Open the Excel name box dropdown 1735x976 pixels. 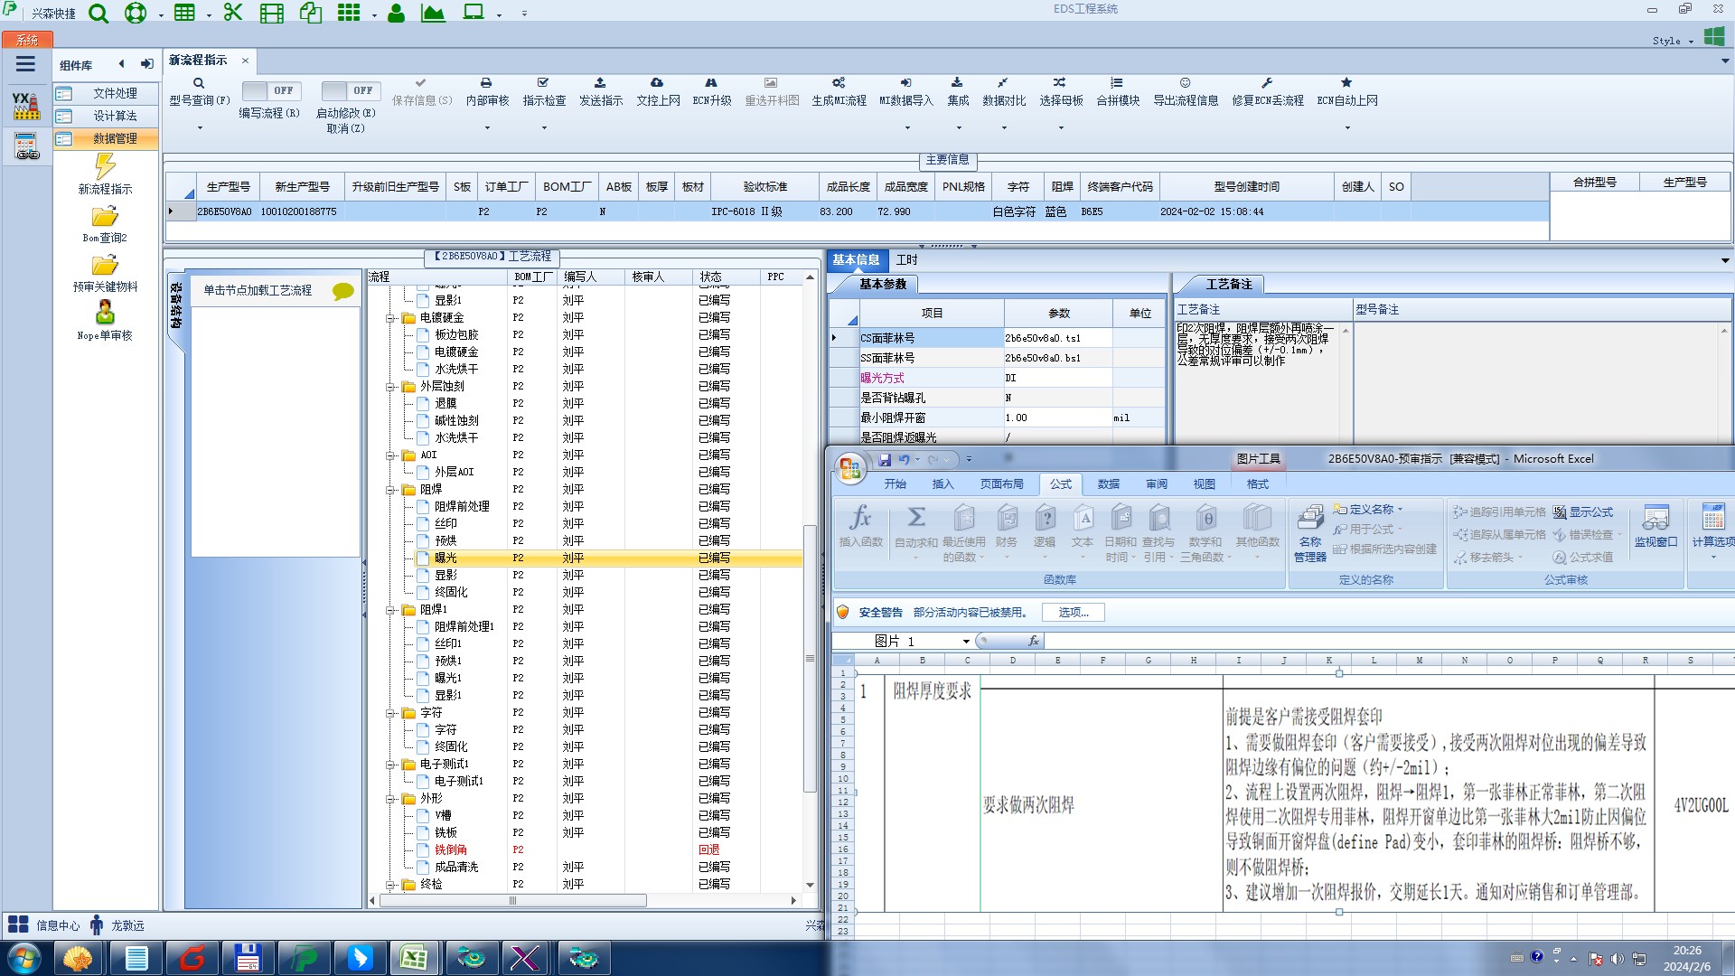point(966,642)
